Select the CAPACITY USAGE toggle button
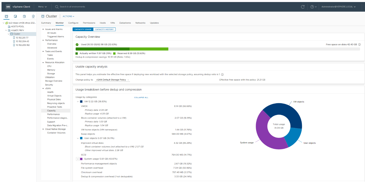This screenshot has height=182, width=365. (x=83, y=29)
